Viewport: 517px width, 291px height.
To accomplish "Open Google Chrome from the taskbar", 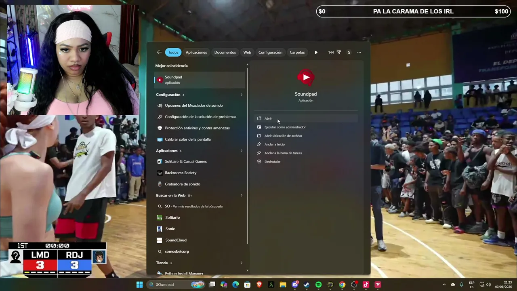I will (x=342, y=285).
